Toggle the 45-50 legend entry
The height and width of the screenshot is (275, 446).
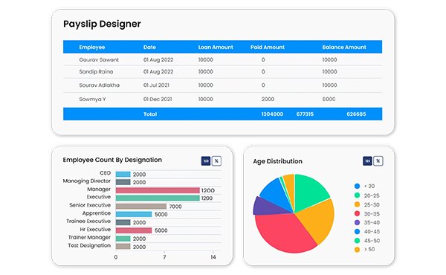point(367,241)
